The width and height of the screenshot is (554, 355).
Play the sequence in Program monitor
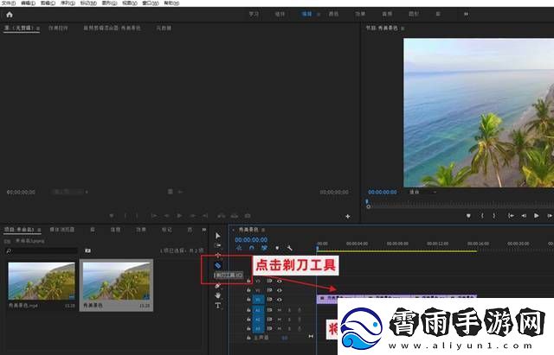(x=537, y=215)
